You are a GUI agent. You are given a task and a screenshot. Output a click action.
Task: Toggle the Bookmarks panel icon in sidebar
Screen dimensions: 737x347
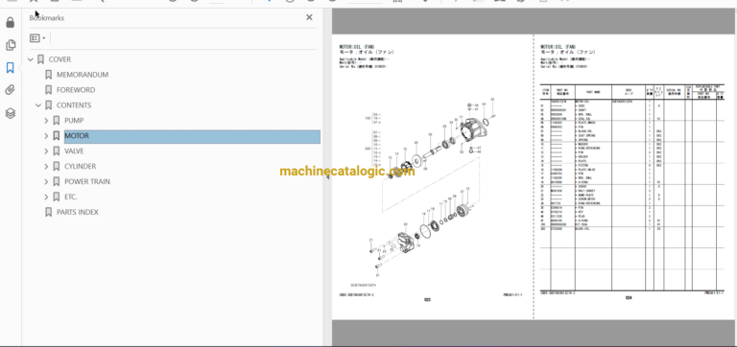11,68
